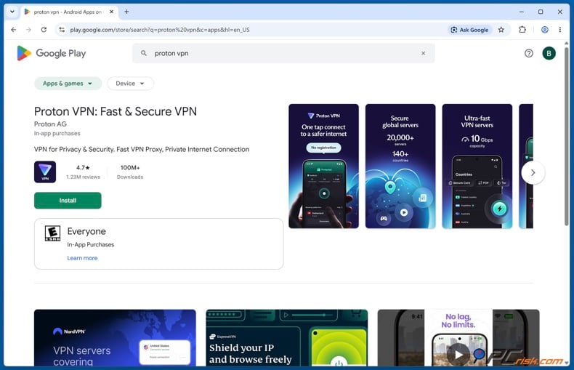Click the ESRB Everyone rating icon
Screen dimensions: 574x370
[x=52, y=233]
